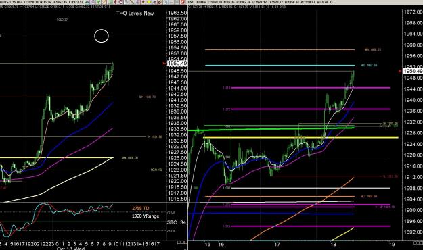Click 1957.50 on left price axis
This screenshot has width=423, height=250.
click(177, 36)
